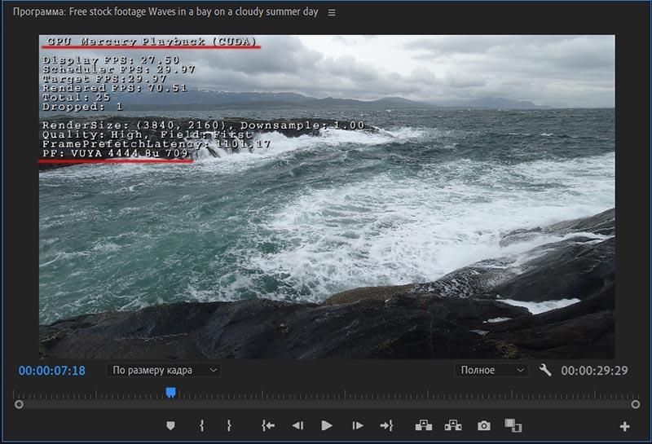Click the Mark In bracket icon
Screen dimensions: 652x444
pos(201,425)
